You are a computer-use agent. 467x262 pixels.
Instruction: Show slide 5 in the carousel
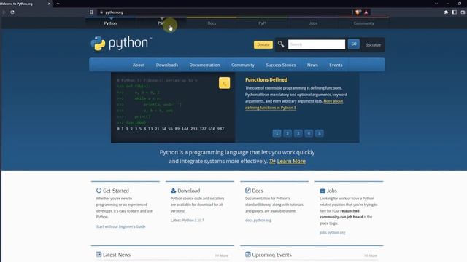(x=320, y=133)
